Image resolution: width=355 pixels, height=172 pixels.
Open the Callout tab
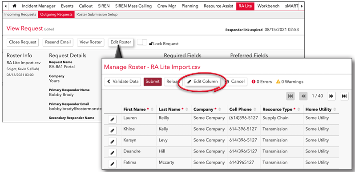85,6
